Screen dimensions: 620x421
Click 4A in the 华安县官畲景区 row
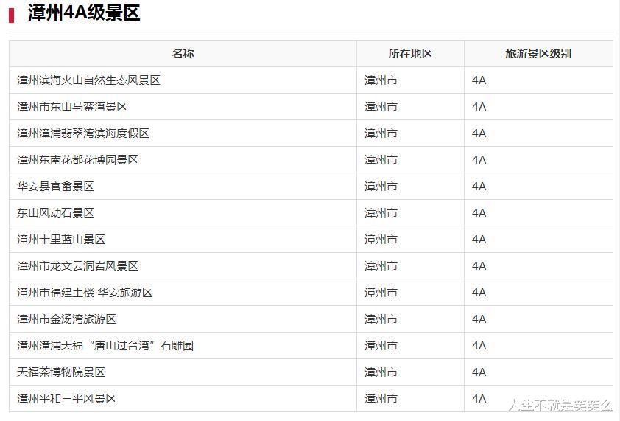[x=479, y=186]
